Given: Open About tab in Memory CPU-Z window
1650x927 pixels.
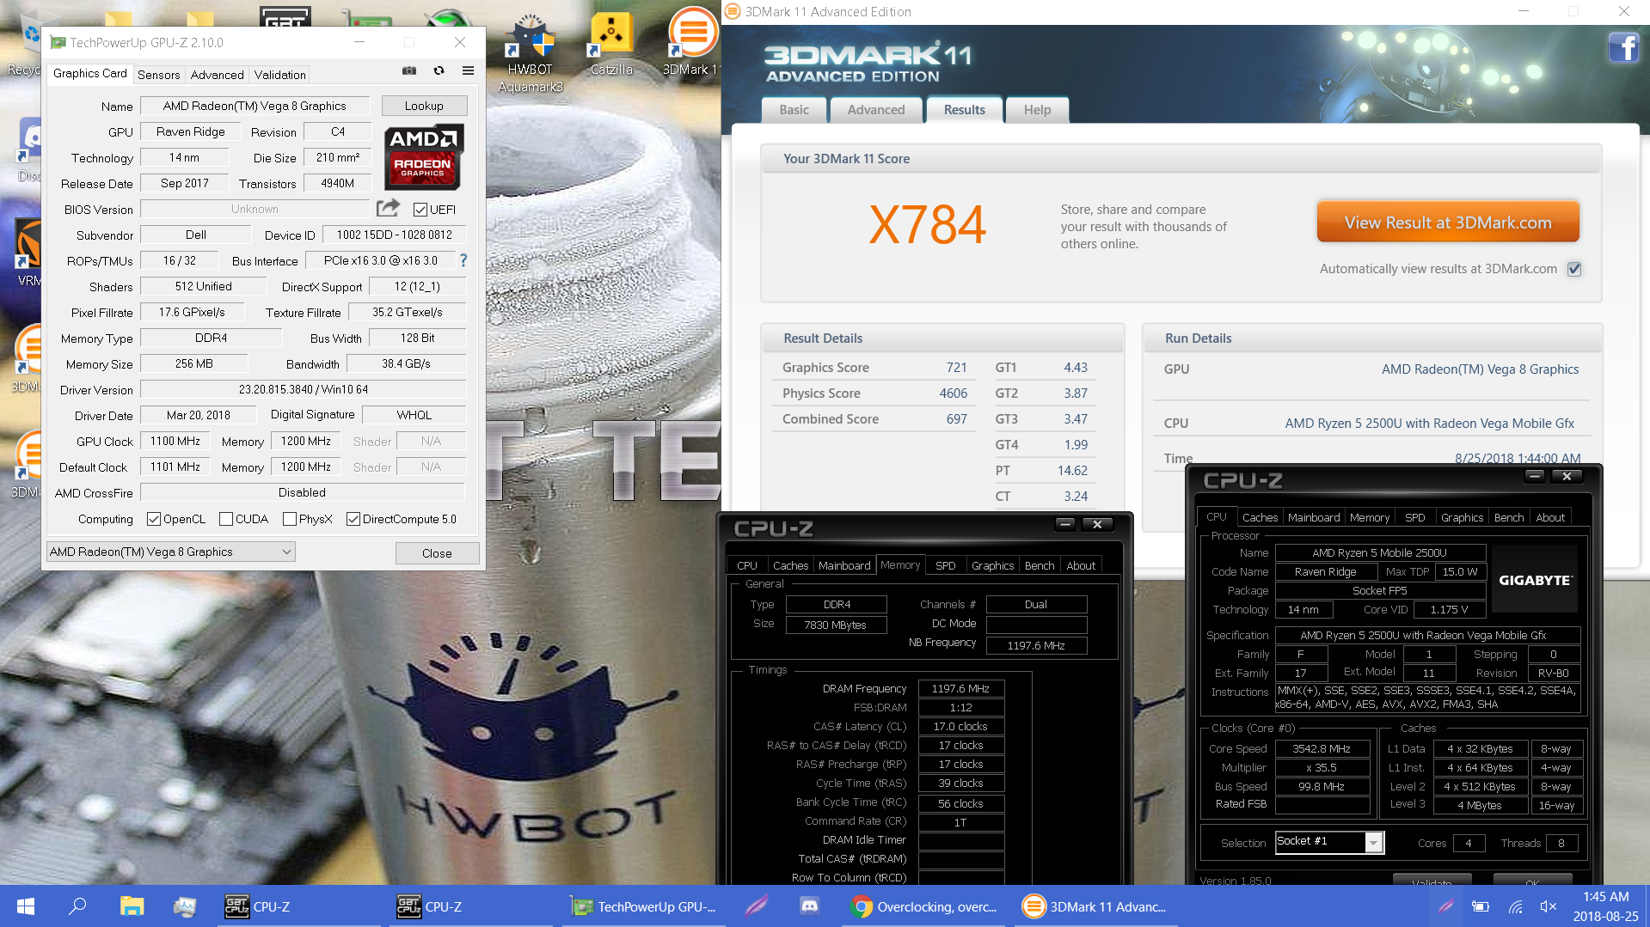Looking at the screenshot, I should coord(1081,565).
